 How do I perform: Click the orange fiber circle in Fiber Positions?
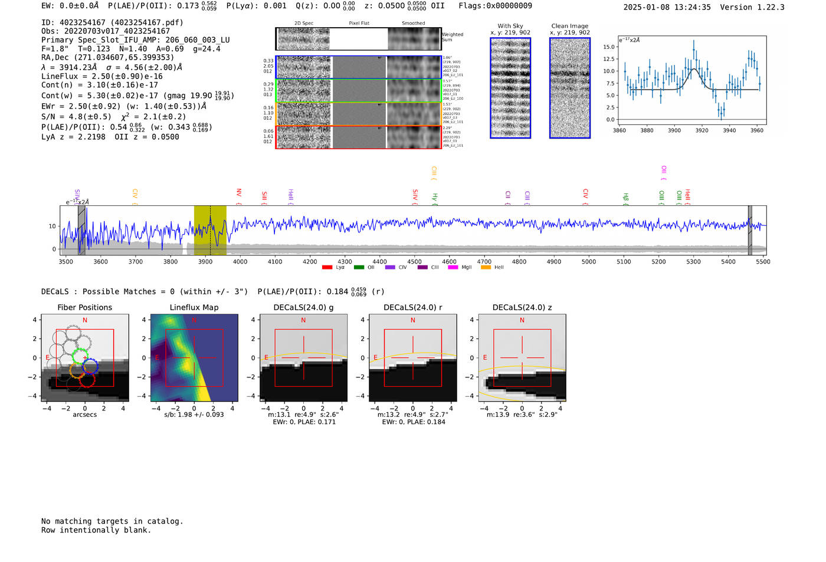[x=77, y=370]
